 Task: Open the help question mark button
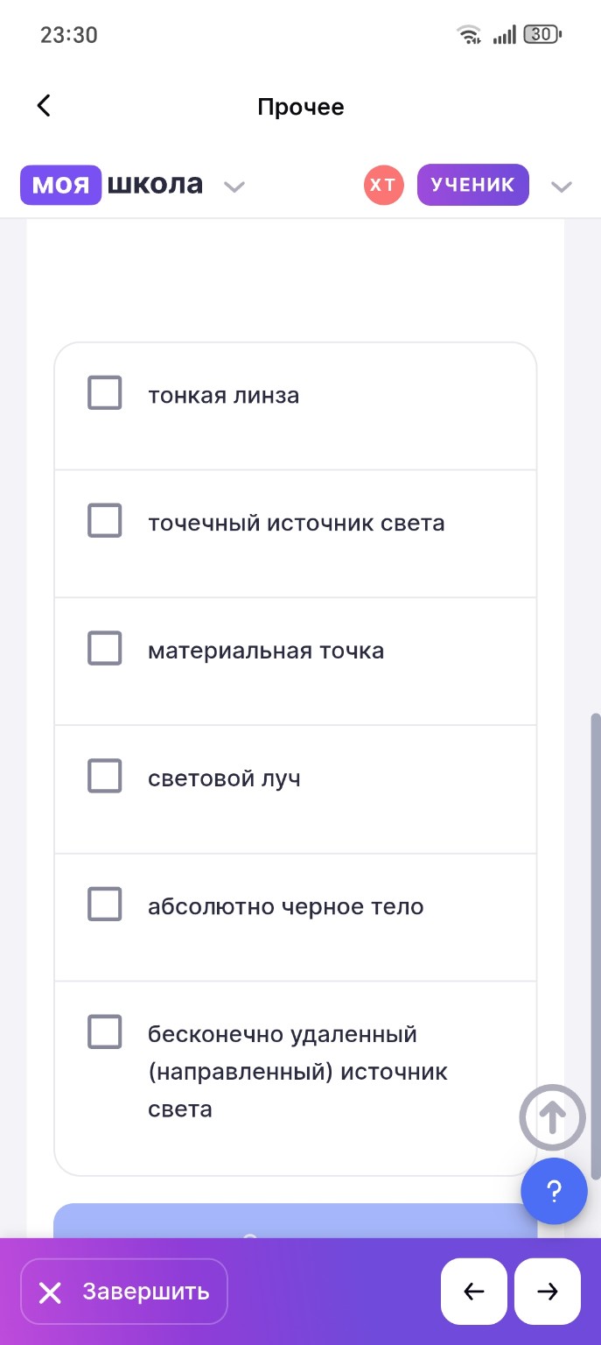coord(553,1191)
